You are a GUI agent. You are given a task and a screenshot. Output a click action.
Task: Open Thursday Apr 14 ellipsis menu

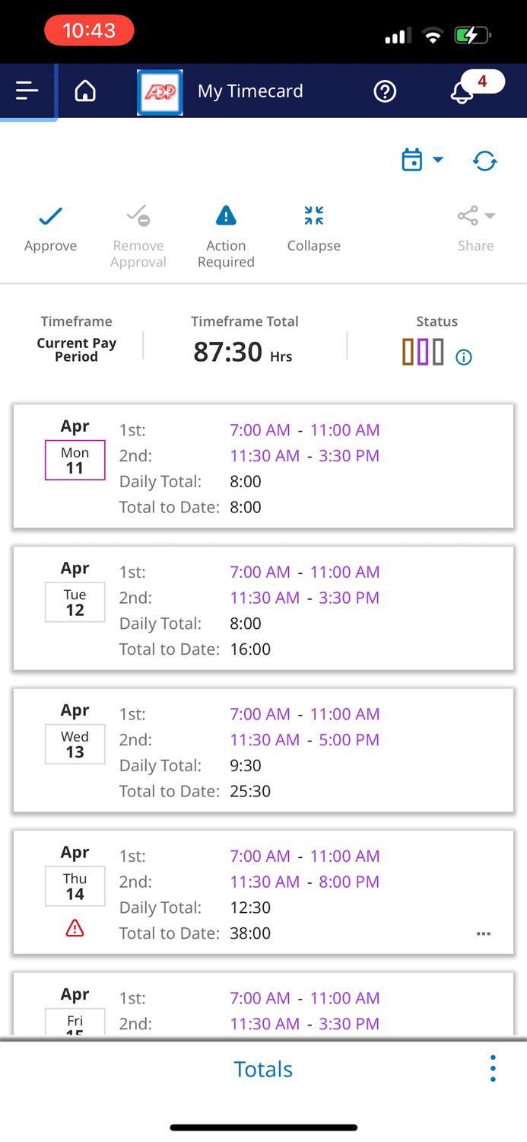coord(484,933)
